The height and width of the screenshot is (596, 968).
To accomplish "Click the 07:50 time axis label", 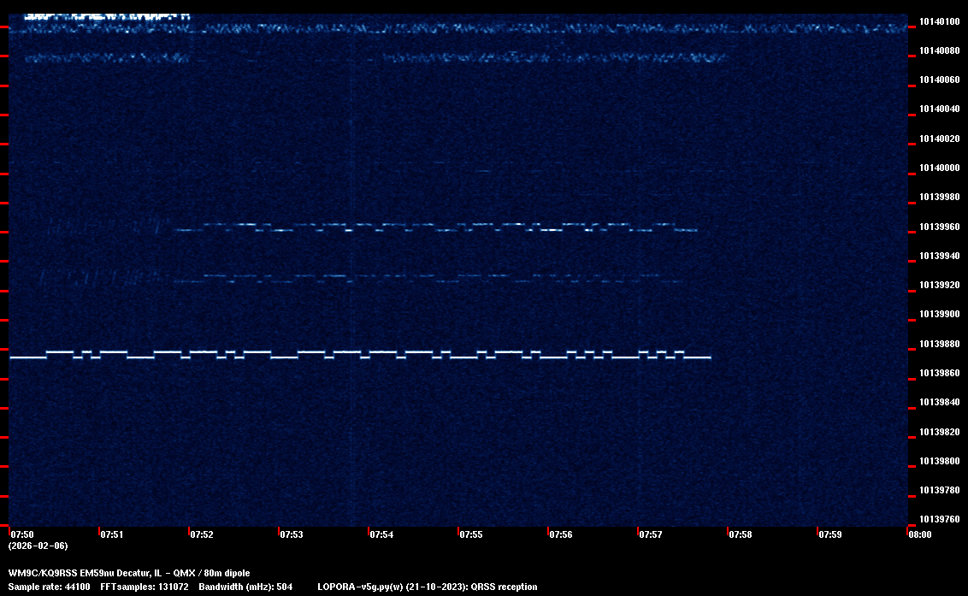I will (x=22, y=534).
